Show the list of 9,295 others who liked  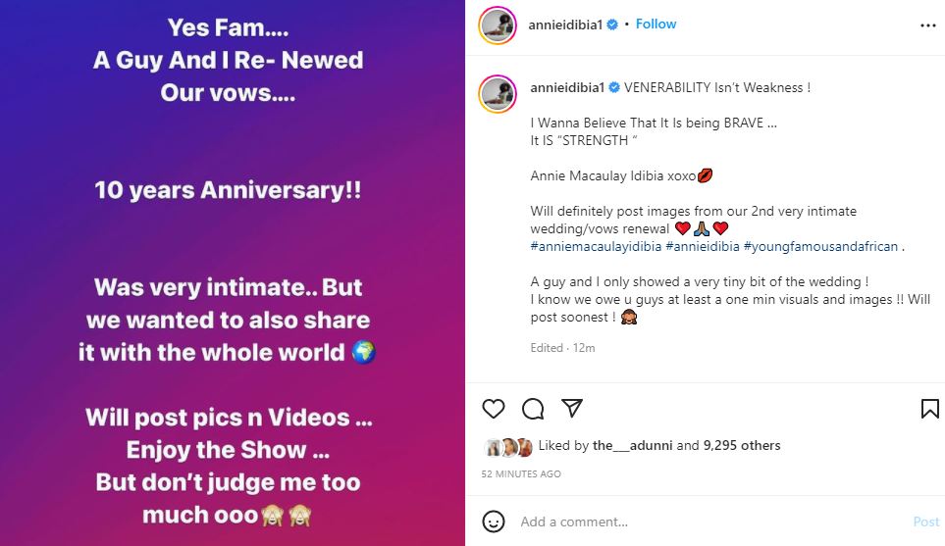(742, 445)
